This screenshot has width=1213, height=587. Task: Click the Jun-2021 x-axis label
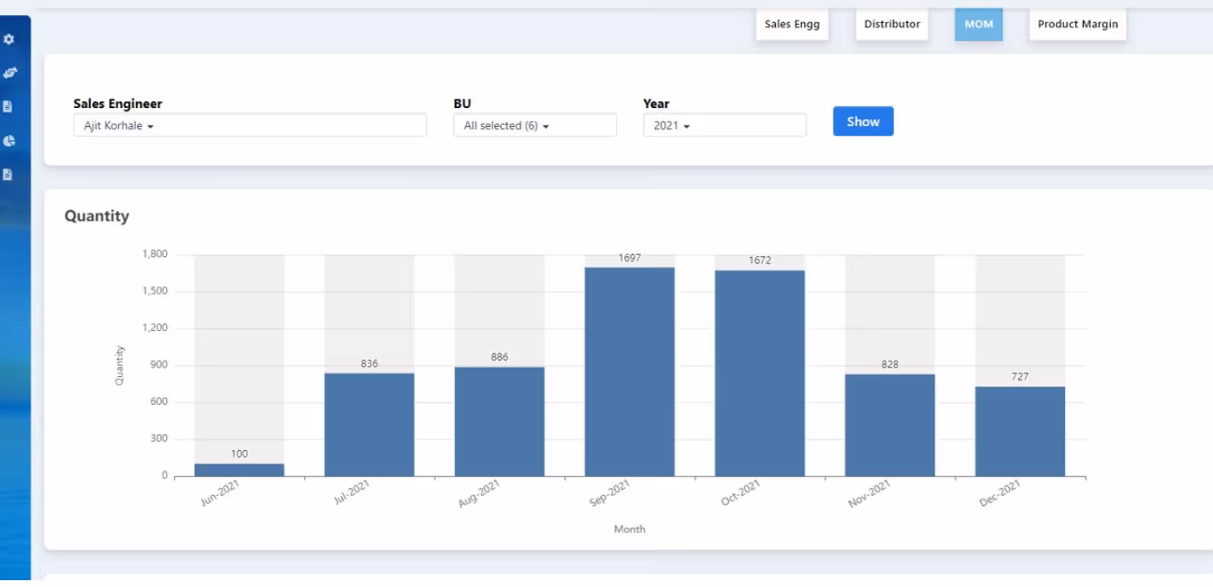pos(220,494)
